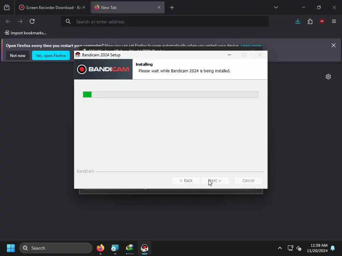Viewport: 342px width, 256px height.
Task: Minimize the Bandicam 2024 Setup window
Action: (x=229, y=55)
